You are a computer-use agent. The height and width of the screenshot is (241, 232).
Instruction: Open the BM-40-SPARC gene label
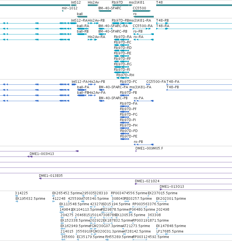click(x=110, y=8)
